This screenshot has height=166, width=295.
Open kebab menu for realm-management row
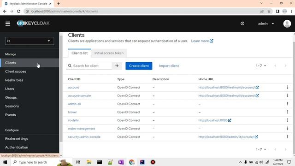click(x=287, y=128)
